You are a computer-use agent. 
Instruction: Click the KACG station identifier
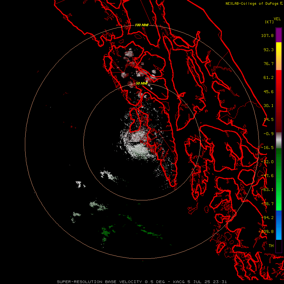[x=179, y=282]
